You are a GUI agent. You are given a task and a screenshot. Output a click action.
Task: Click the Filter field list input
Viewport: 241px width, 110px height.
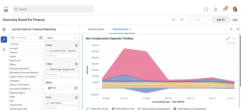coord(23,38)
